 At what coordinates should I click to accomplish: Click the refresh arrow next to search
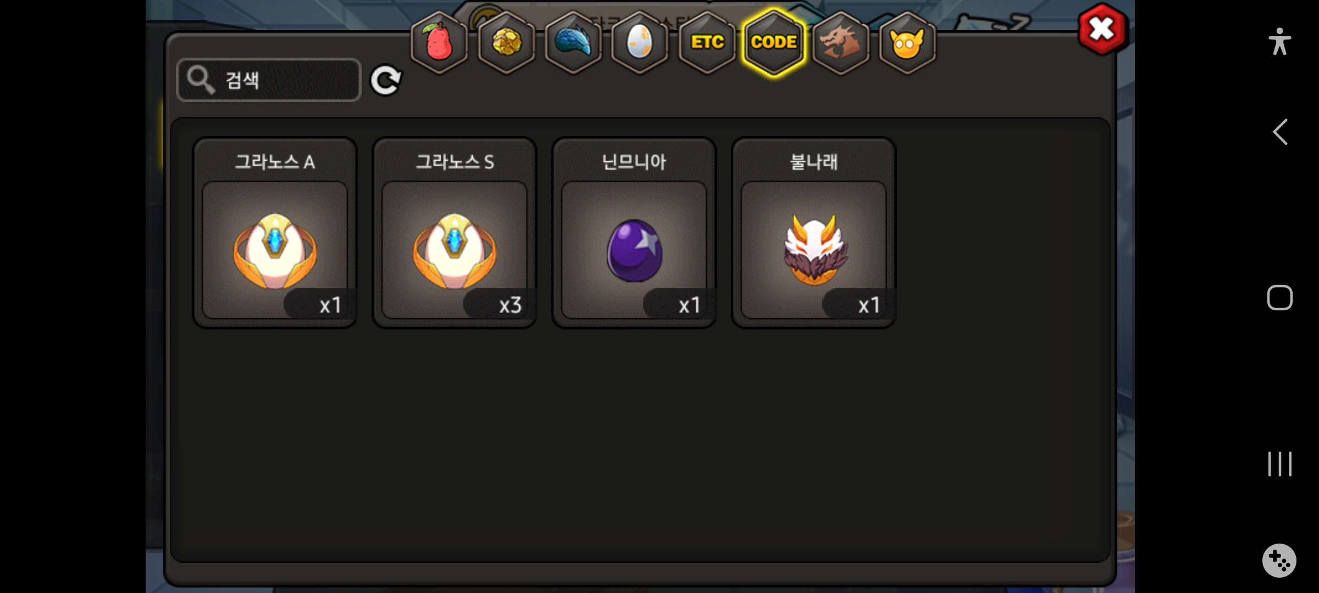[x=386, y=81]
